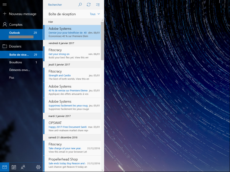Click the Dossiers folder icon
Image resolution: width=230 pixels, height=172 pixels.
tap(5, 46)
